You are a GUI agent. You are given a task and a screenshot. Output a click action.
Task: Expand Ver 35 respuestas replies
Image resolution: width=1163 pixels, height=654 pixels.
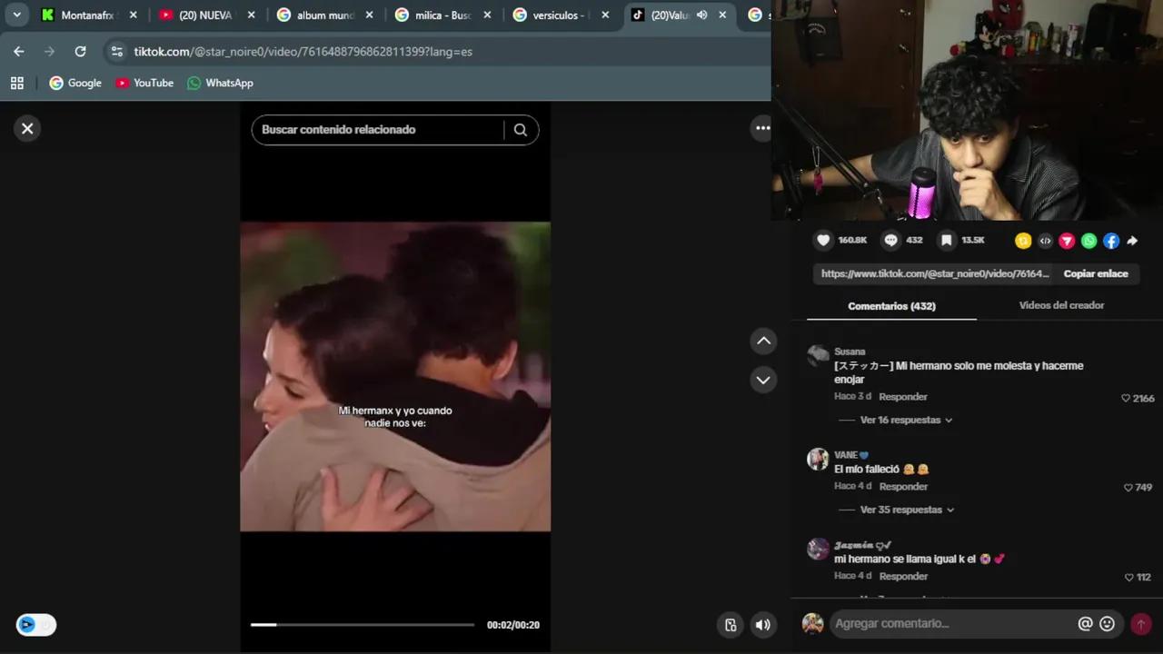[907, 510]
